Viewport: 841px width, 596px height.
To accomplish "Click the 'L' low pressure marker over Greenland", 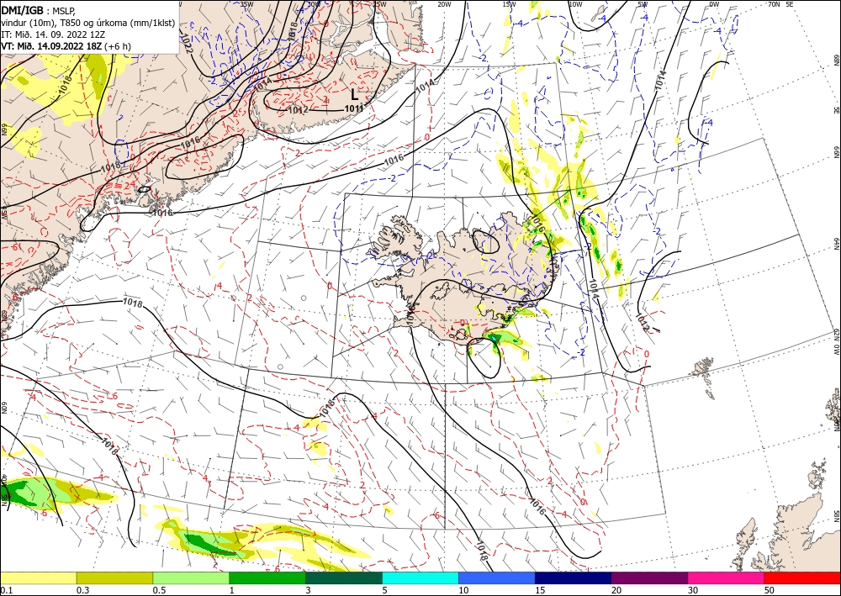I will tap(354, 95).
